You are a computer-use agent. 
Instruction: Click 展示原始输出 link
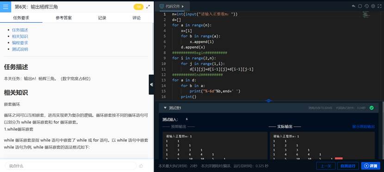(364, 127)
